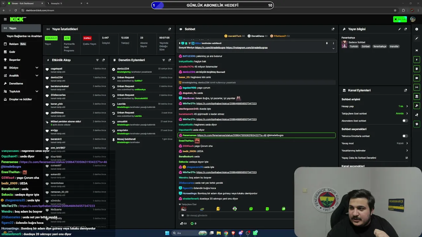Toggle the lightning activity feed widget icon
The height and width of the screenshot is (237, 422).
(x=417, y=60)
